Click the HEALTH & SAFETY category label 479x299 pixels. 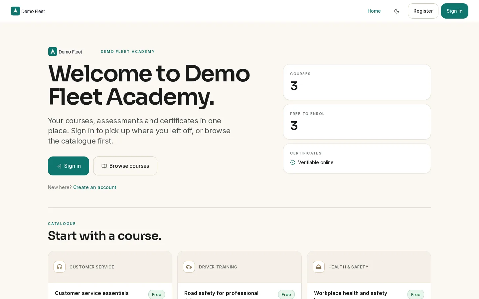(x=349, y=267)
